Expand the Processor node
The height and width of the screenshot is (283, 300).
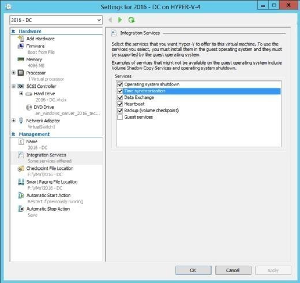(x=13, y=73)
